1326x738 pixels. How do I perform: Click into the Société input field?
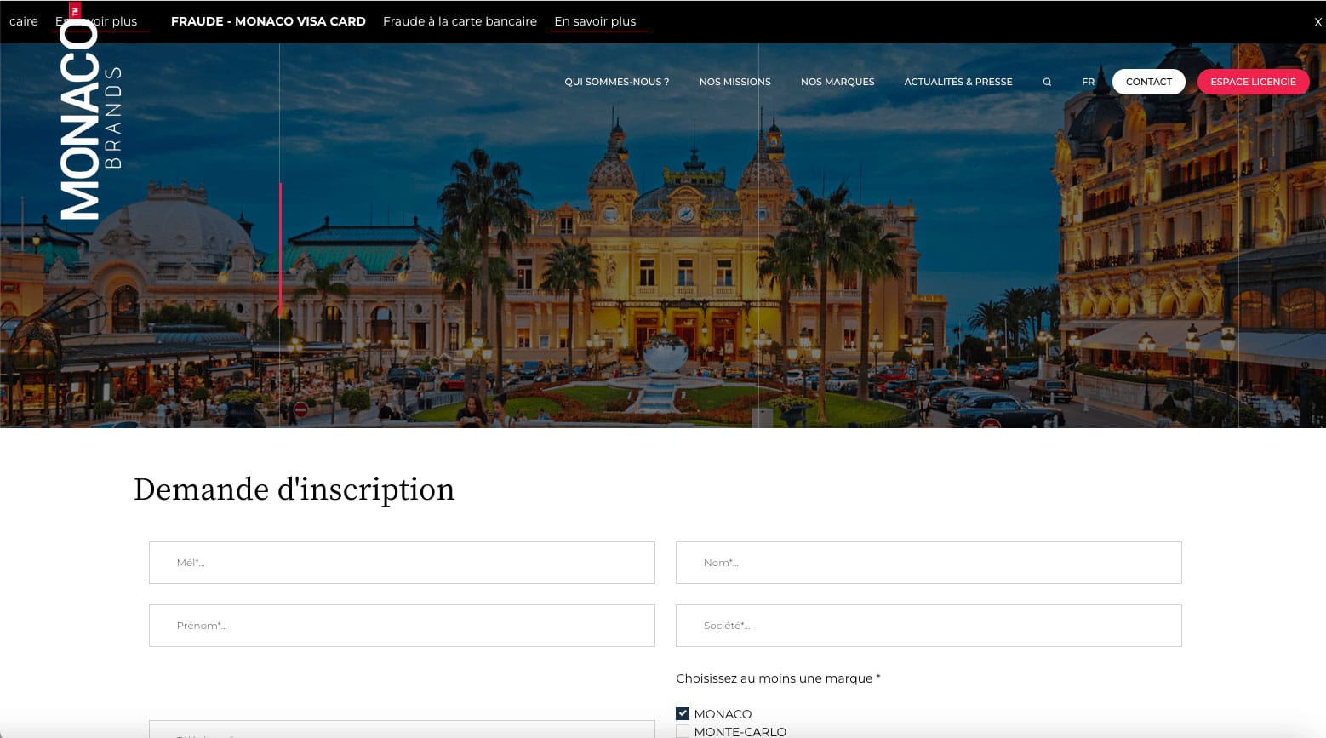[929, 626]
